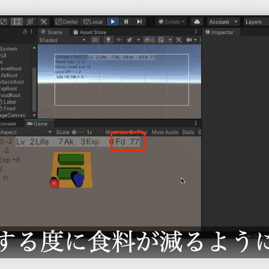Expand the grid settings dropdown arrow
Image resolution: width=269 pixels, height=269 pixels.
coord(170,40)
